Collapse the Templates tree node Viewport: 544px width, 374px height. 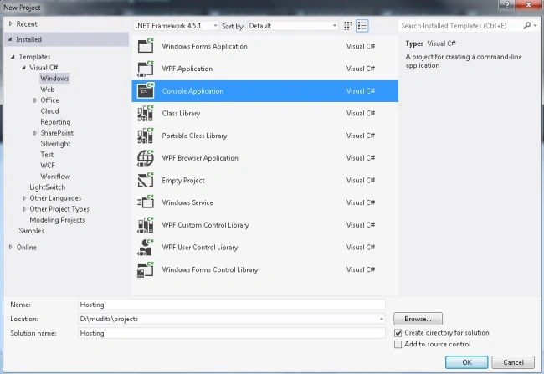click(x=13, y=57)
